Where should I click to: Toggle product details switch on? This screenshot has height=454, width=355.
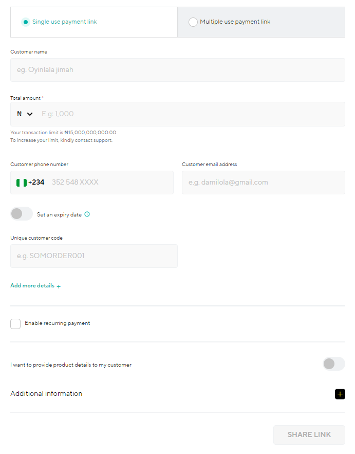pos(334,364)
